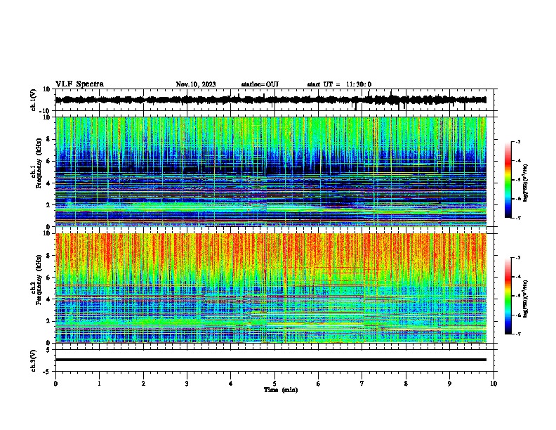Click inside the ch.2 spectrogram panel
The image size is (556, 430).
coord(270,288)
